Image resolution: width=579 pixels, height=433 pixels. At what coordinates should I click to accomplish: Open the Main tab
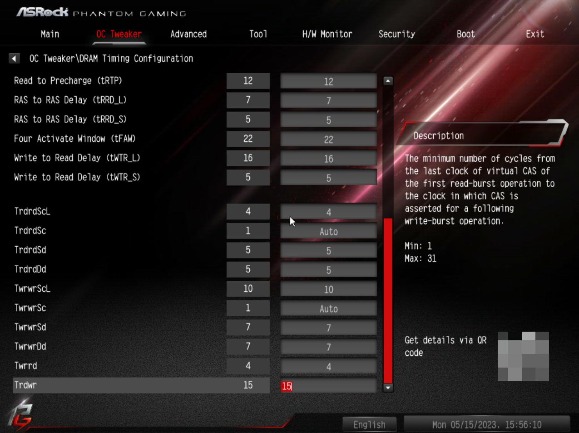pos(50,34)
